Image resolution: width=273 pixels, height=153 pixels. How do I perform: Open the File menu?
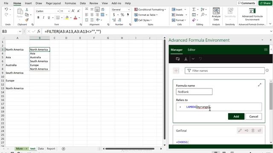click(6, 3)
